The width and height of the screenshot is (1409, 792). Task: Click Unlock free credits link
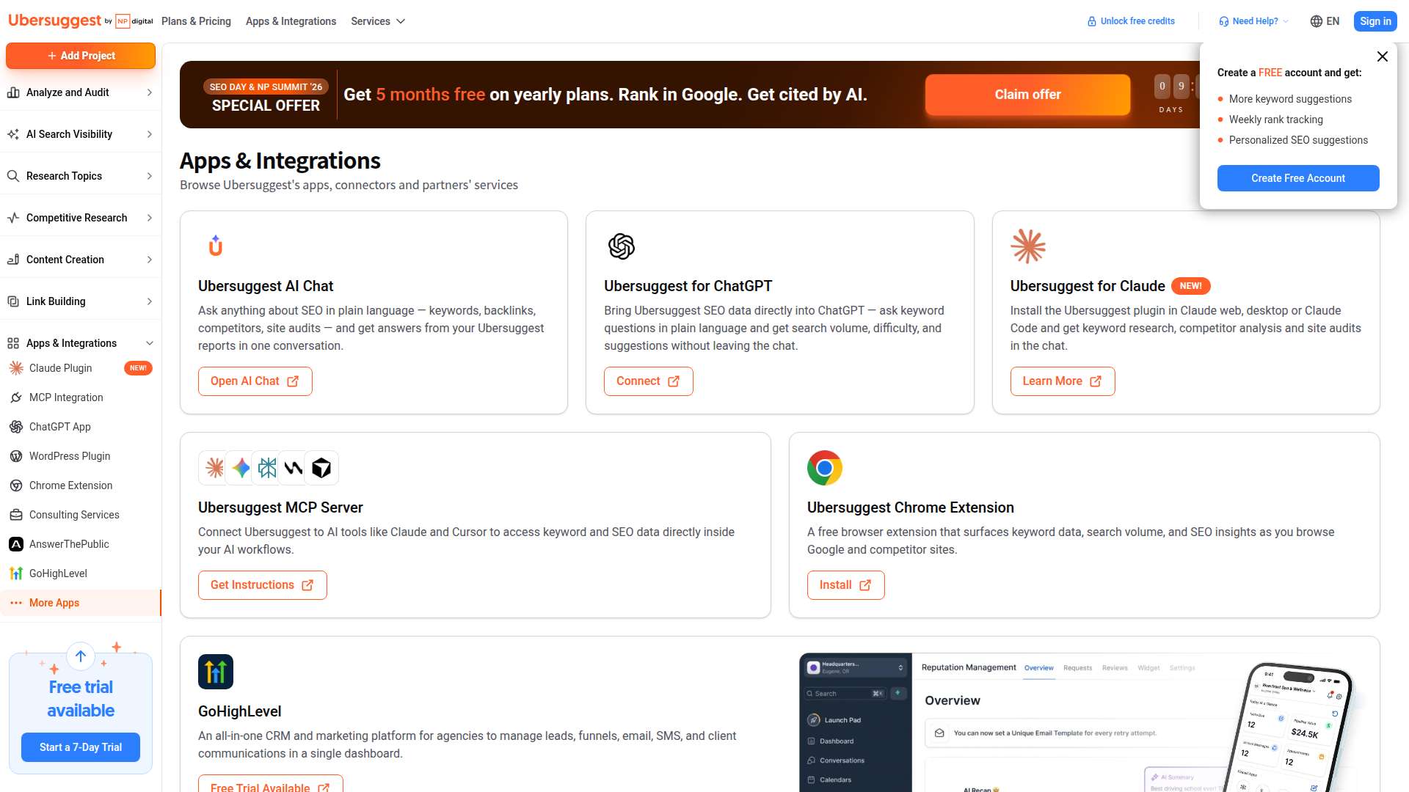[x=1131, y=21]
